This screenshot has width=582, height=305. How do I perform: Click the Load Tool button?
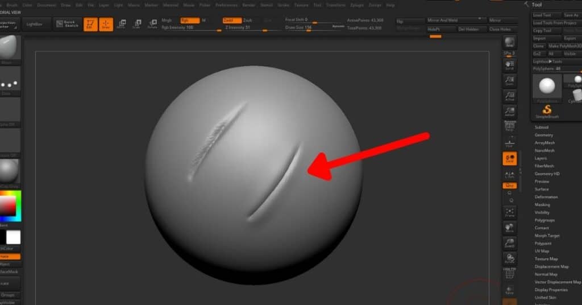[x=546, y=15]
